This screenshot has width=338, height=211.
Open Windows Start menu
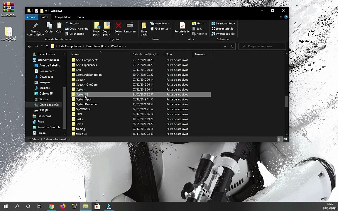(x=6, y=206)
